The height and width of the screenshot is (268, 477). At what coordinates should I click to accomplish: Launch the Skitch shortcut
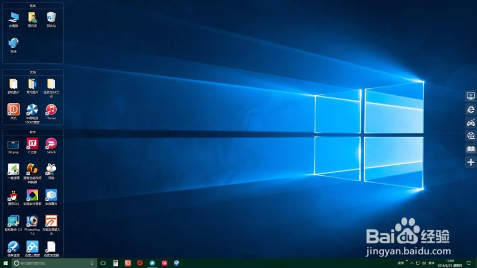pyautogui.click(x=51, y=146)
